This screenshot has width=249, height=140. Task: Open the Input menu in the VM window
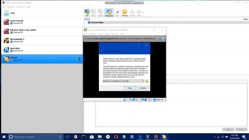tap(107, 34)
